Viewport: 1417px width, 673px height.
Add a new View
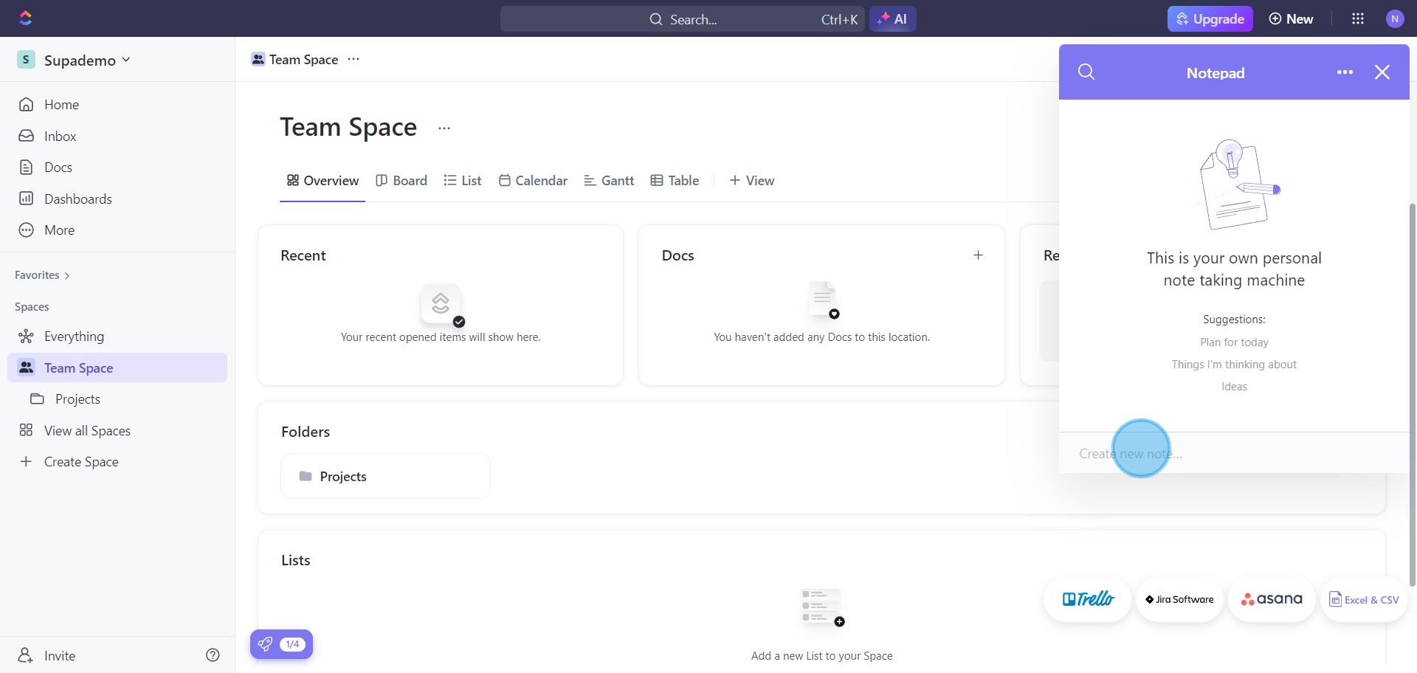pyautogui.click(x=752, y=181)
